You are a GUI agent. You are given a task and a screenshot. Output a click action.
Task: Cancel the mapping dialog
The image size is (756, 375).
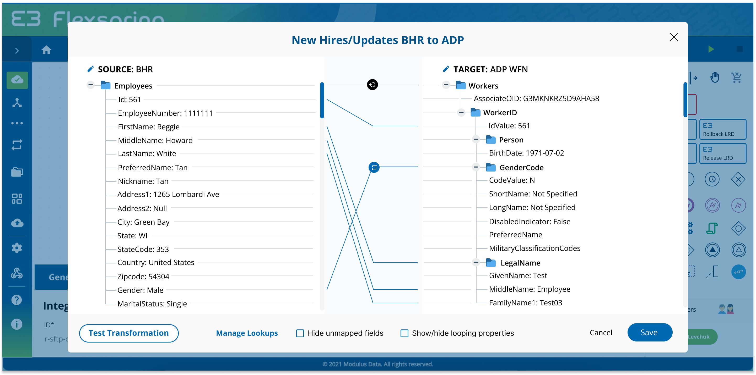tap(601, 333)
